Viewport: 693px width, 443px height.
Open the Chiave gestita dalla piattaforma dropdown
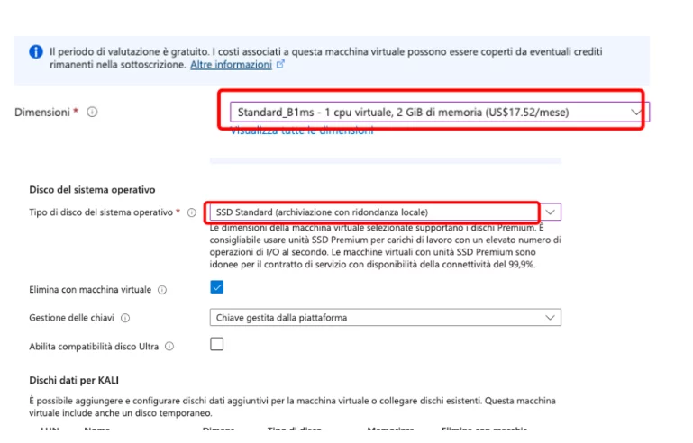(386, 318)
